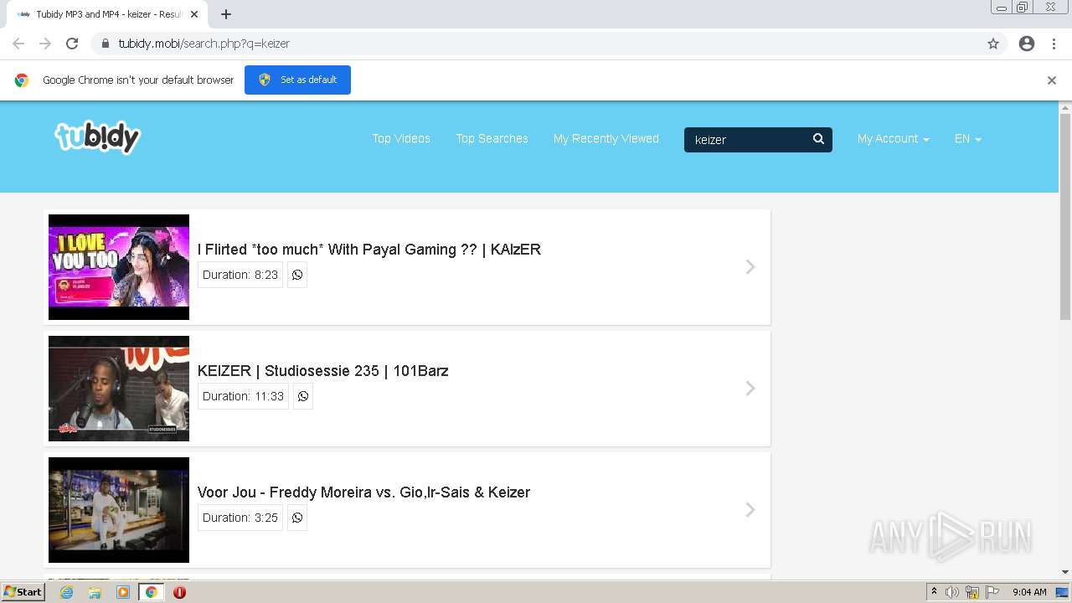
Task: Open Chrome three-dot menu
Action: tap(1054, 44)
